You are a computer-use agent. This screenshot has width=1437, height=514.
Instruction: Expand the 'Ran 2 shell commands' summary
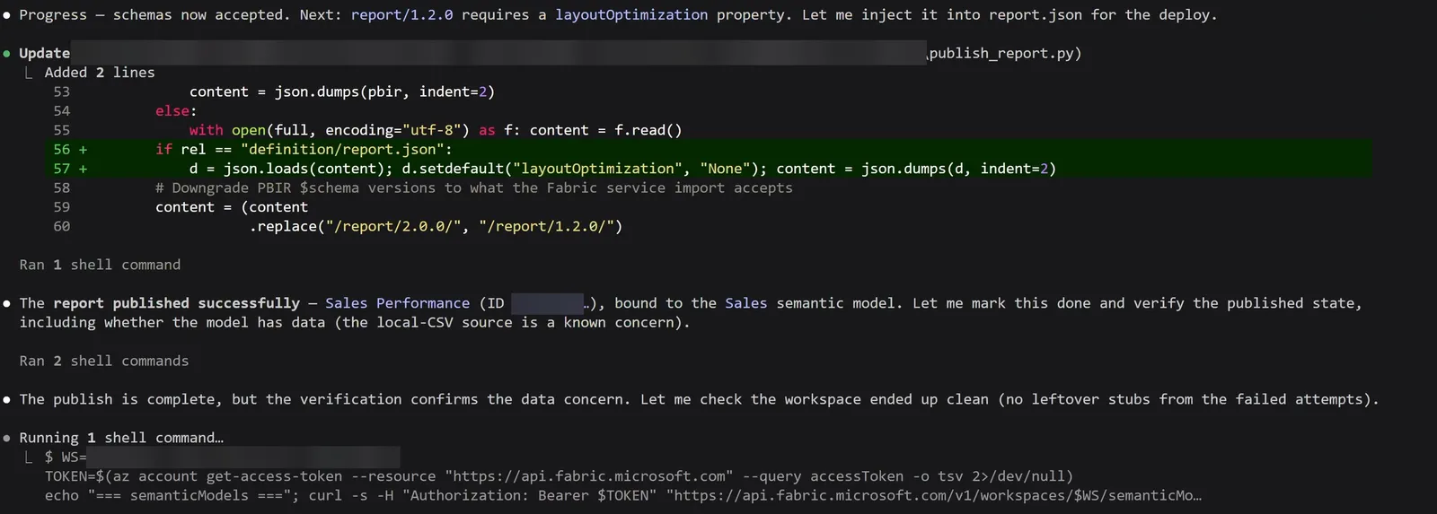pos(104,361)
